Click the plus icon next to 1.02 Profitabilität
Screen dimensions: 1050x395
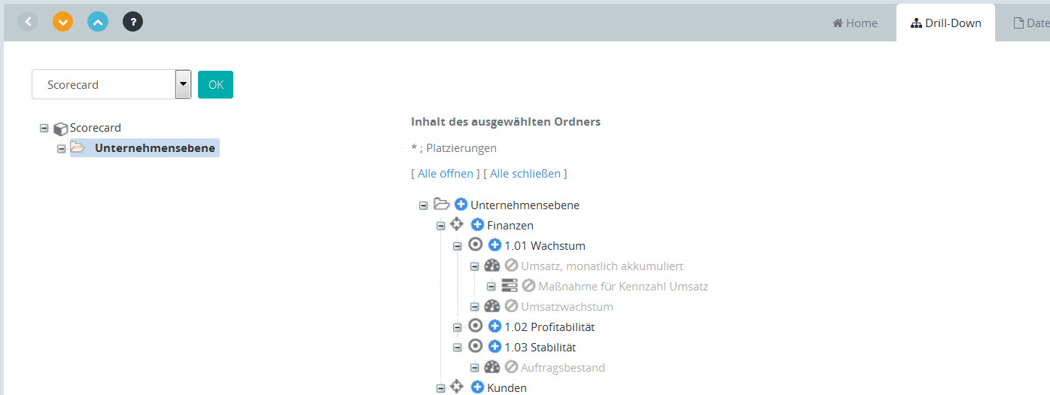point(495,327)
